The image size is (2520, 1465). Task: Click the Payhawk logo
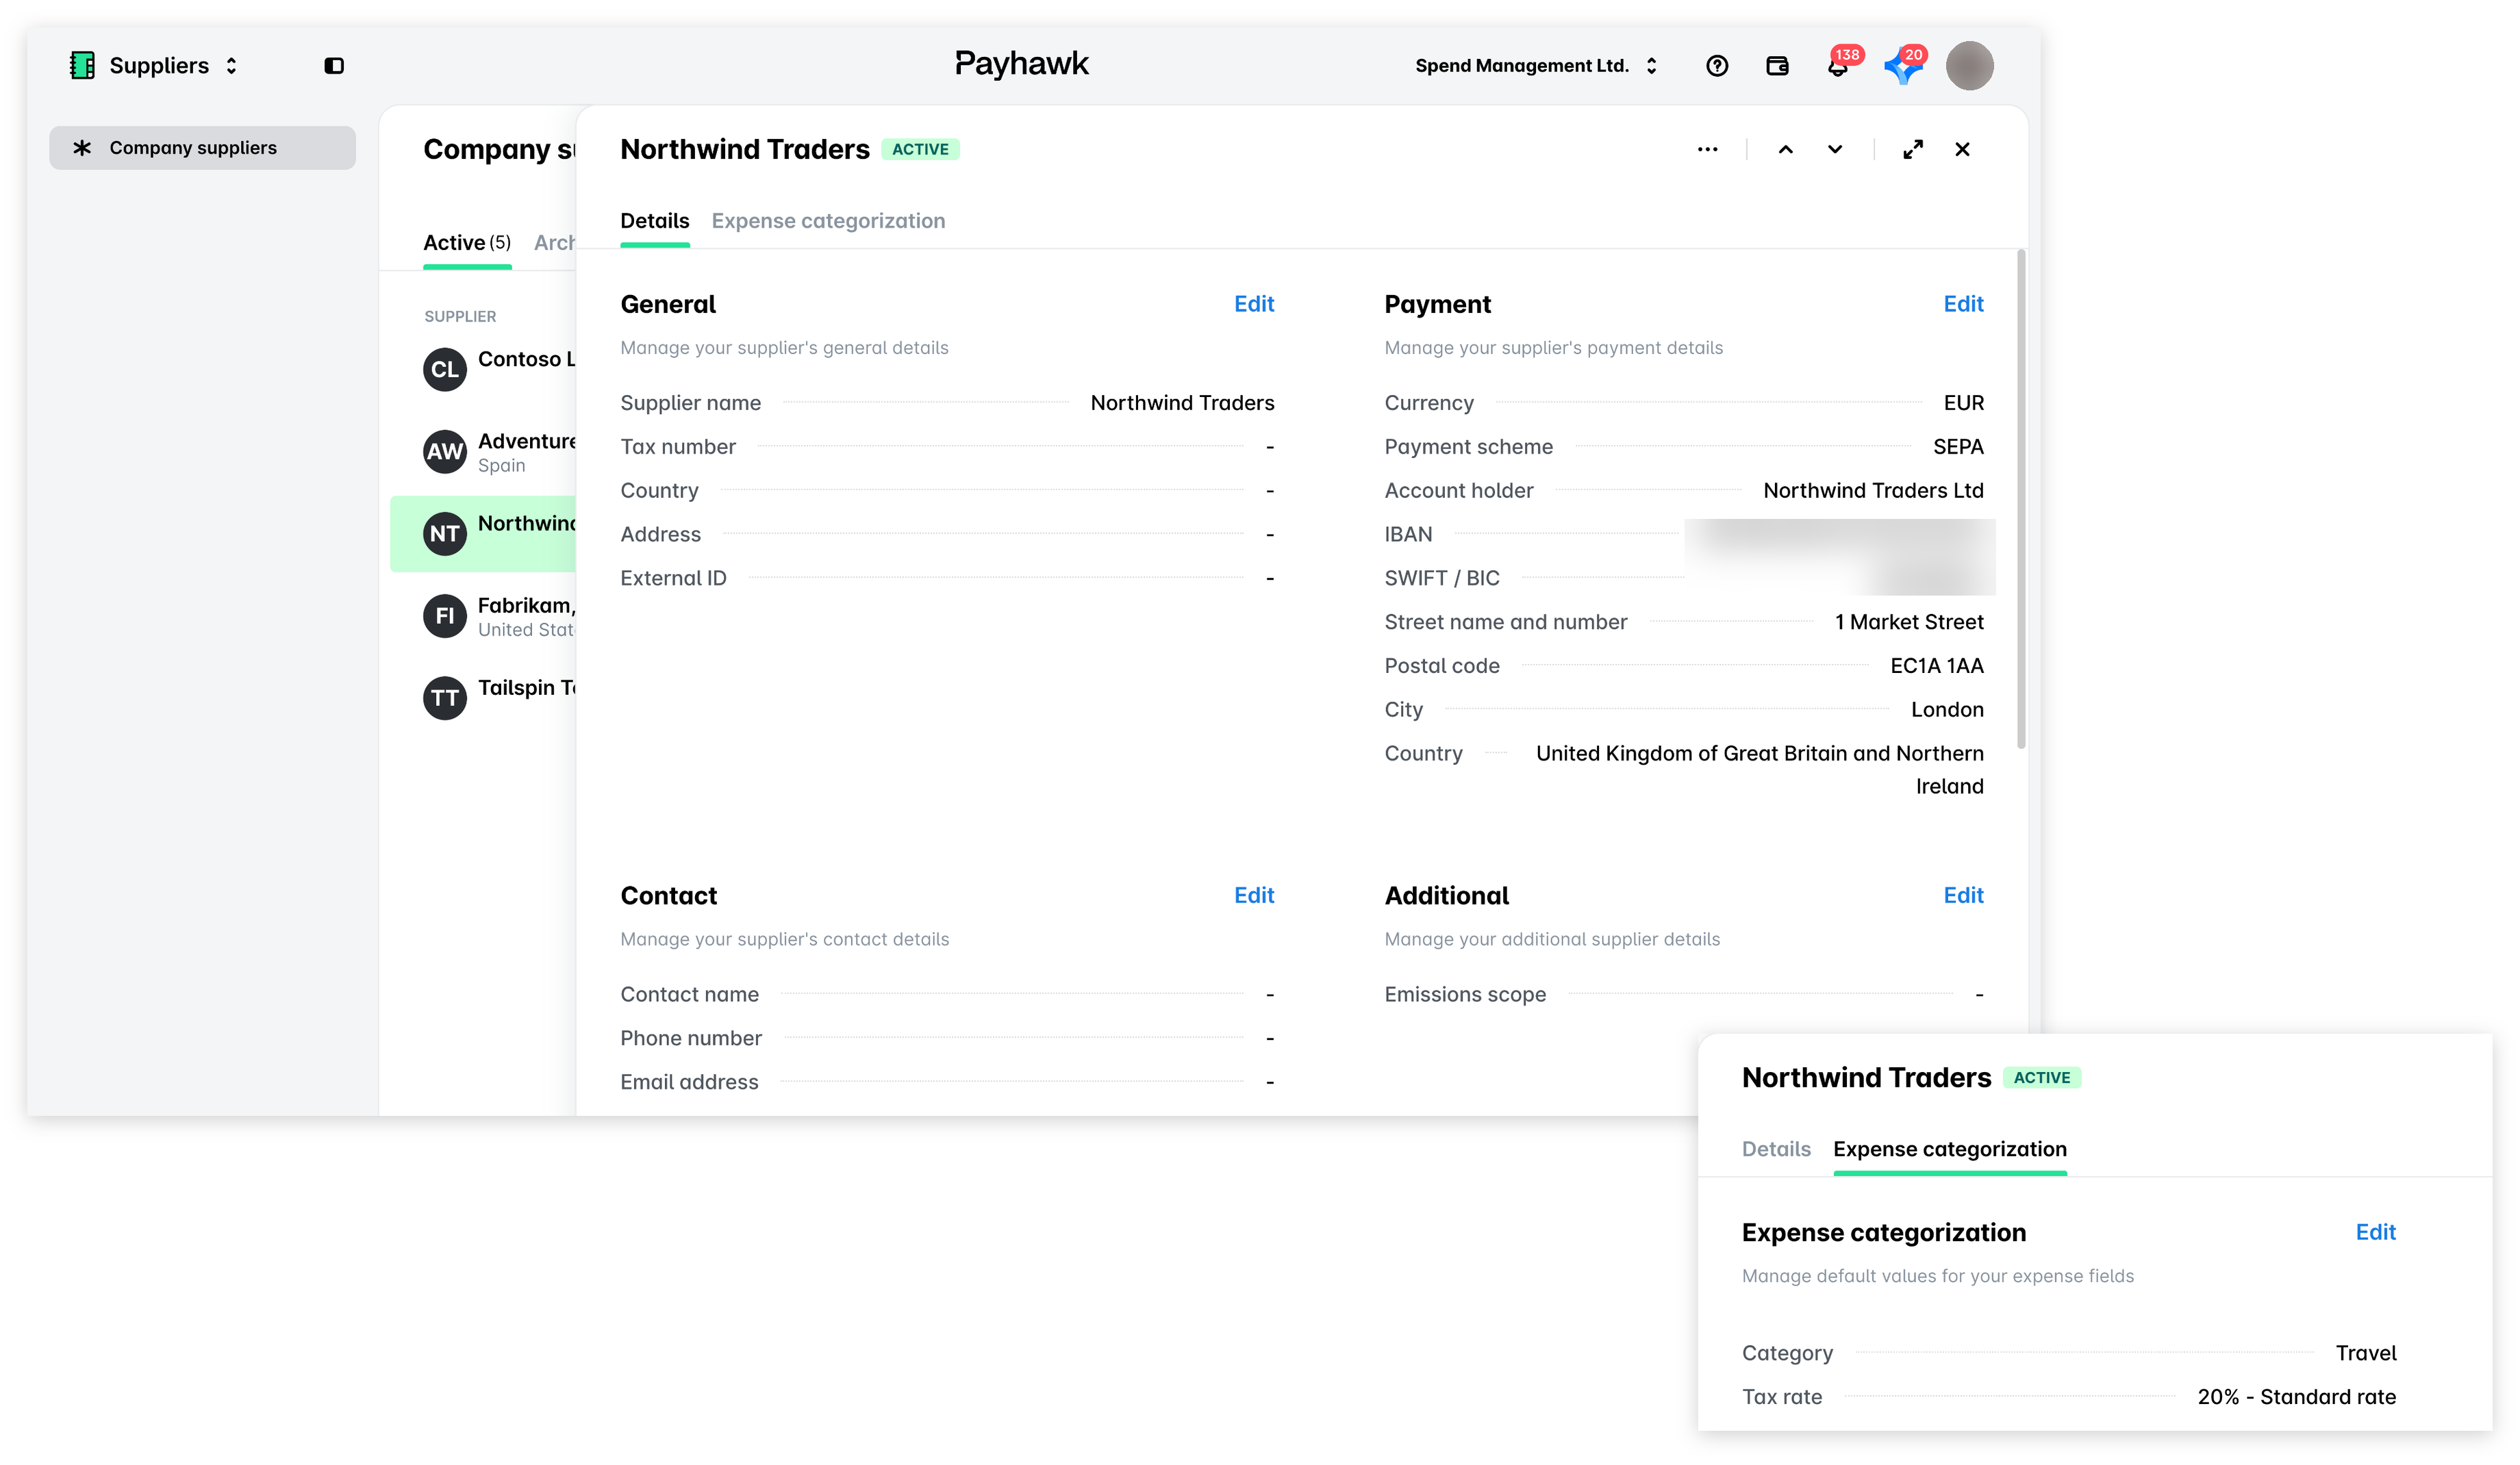[1021, 64]
